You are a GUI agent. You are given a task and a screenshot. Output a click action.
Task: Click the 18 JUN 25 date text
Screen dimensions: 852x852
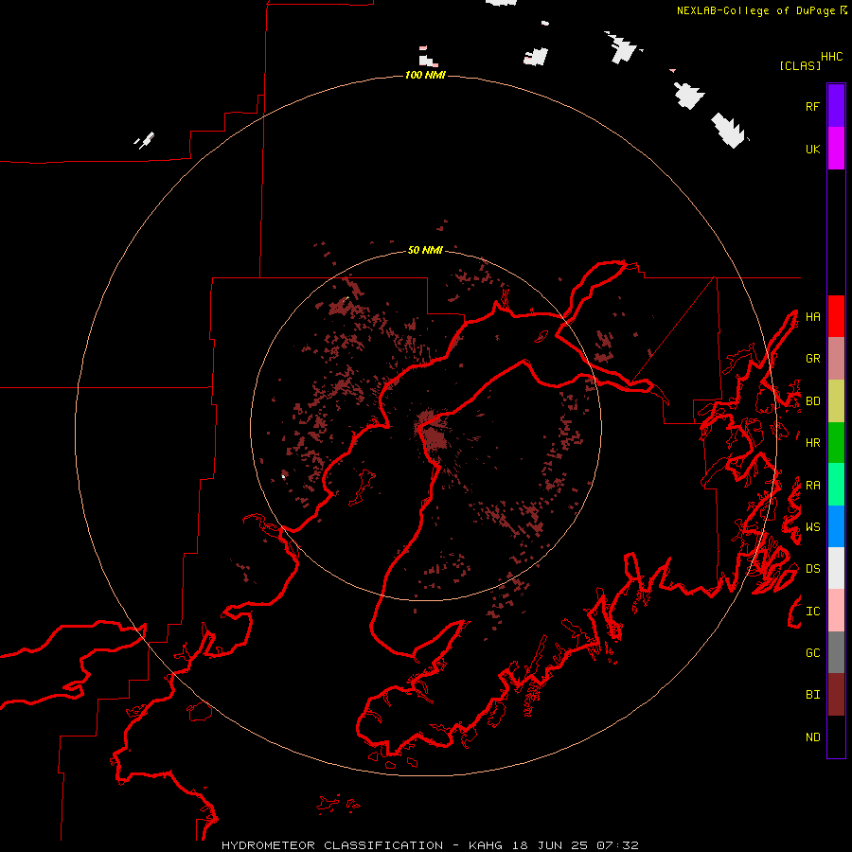point(550,845)
